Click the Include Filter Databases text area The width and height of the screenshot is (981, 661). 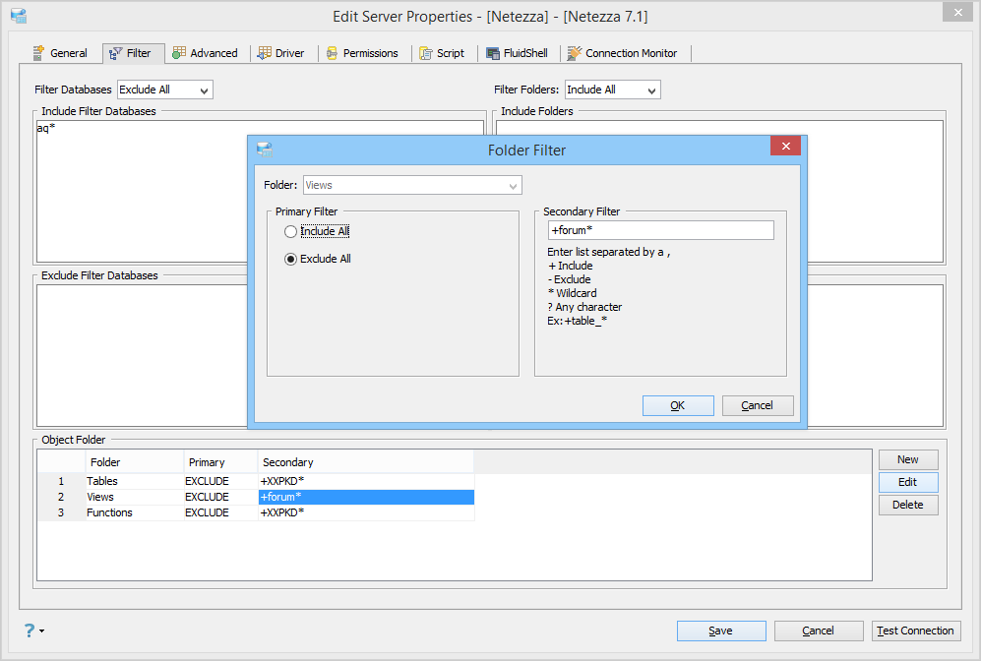pyautogui.click(x=142, y=192)
